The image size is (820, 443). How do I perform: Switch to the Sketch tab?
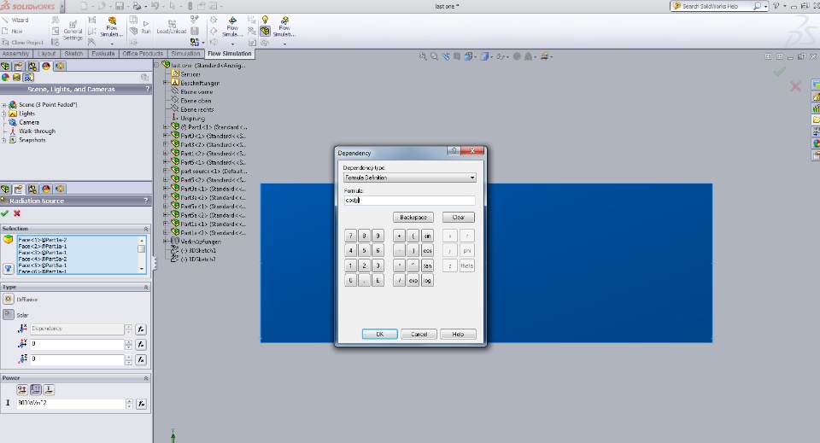pos(73,54)
